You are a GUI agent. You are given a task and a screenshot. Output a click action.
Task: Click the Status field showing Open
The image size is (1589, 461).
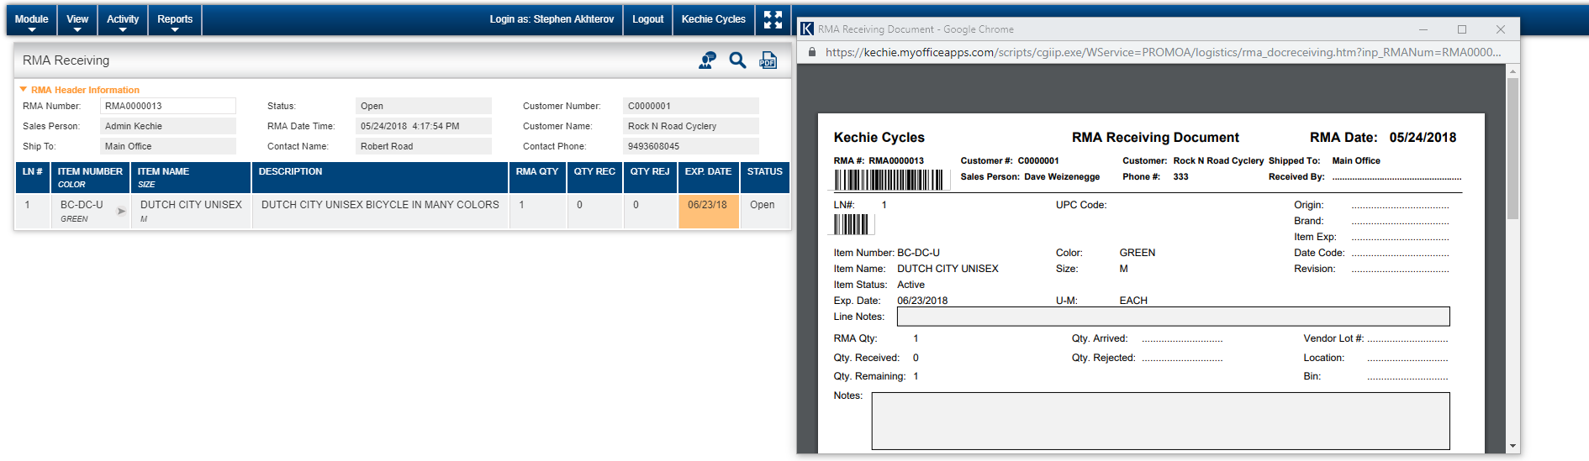click(424, 106)
